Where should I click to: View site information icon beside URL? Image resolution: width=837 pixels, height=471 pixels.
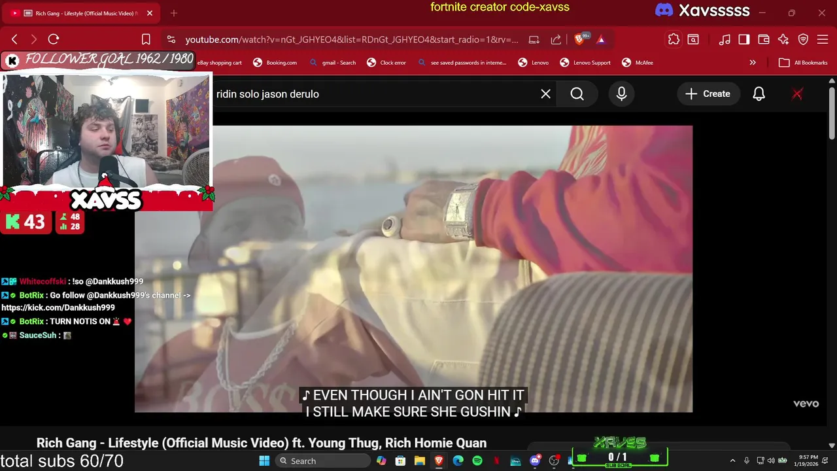tap(171, 39)
